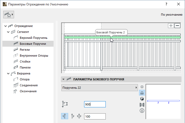
Task: Click the Панели panel icon
Action: pos(16,67)
